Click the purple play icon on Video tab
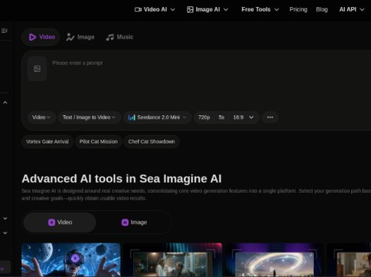 tap(32, 37)
